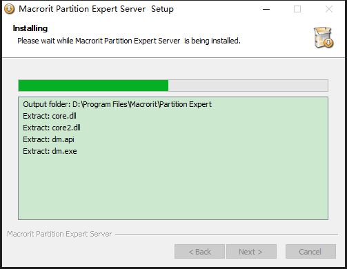Click the Cancel button
Viewport: 347px width, 269px height.
point(310,252)
